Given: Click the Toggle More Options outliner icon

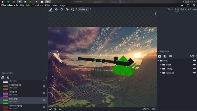Looking at the screenshot, I should pyautogui.click(x=171, y=56).
